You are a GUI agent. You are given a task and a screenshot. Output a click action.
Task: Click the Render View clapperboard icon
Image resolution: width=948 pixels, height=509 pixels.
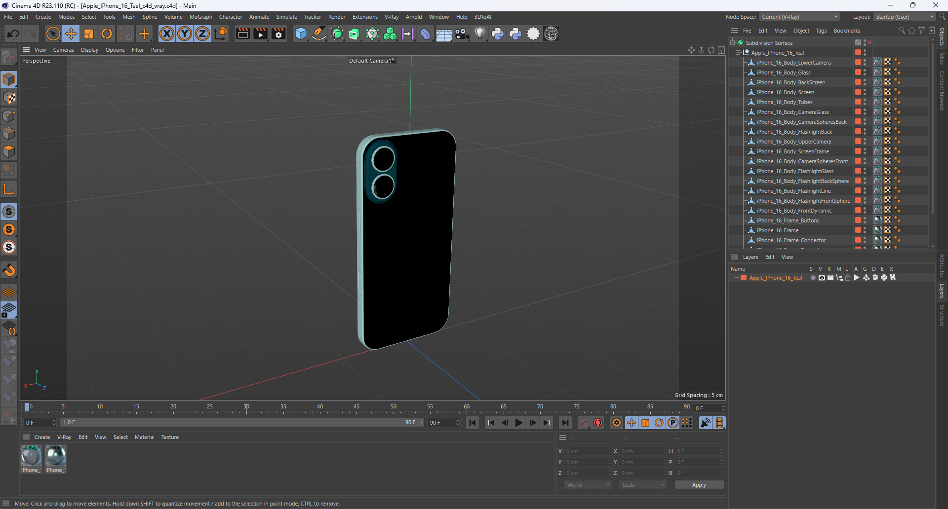[242, 34]
